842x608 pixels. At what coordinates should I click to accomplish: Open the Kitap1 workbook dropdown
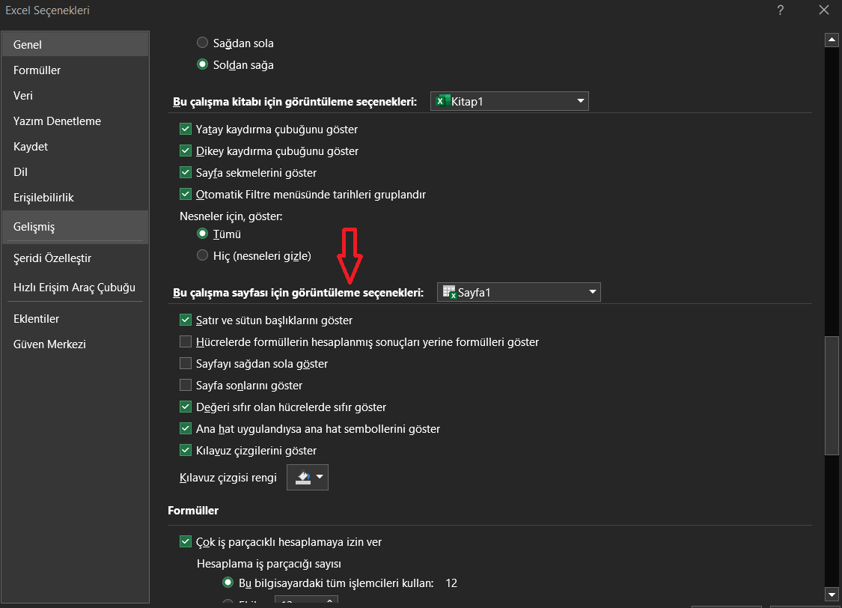pos(580,100)
